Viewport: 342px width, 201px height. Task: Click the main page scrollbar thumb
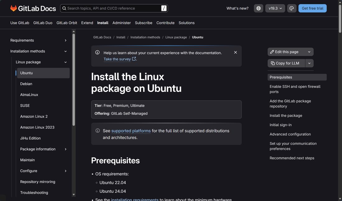point(340,19)
